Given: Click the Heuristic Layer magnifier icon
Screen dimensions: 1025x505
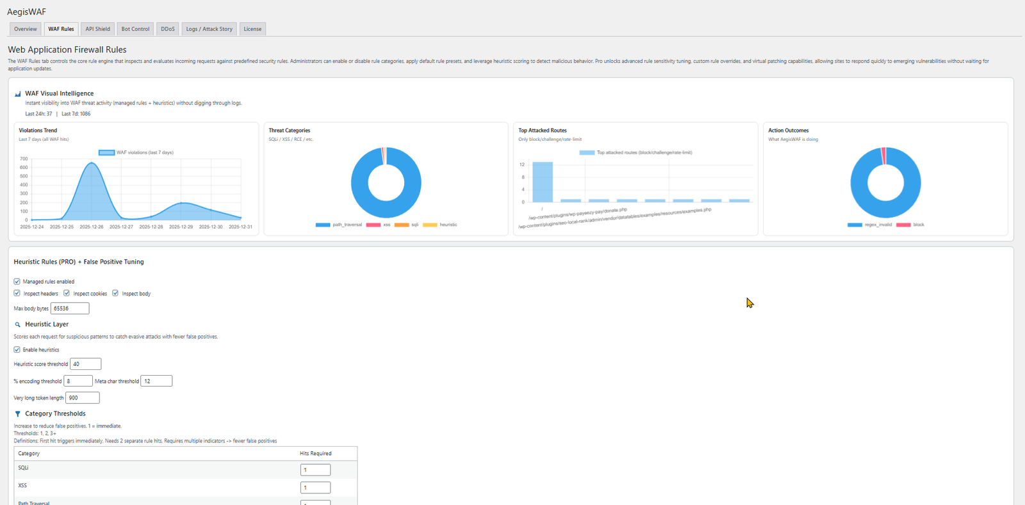Looking at the screenshot, I should pyautogui.click(x=18, y=325).
